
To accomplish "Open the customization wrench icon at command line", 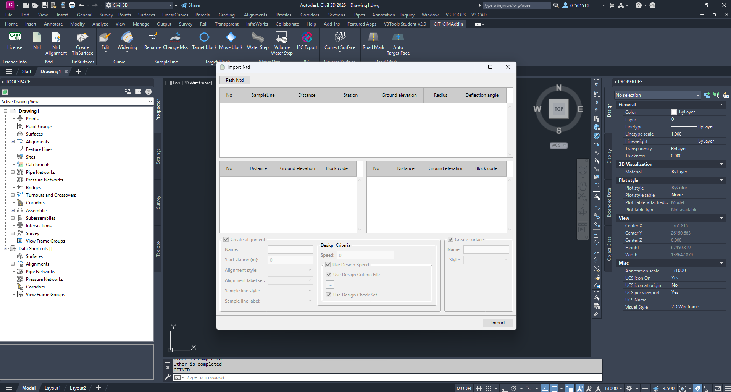I will coord(168,377).
